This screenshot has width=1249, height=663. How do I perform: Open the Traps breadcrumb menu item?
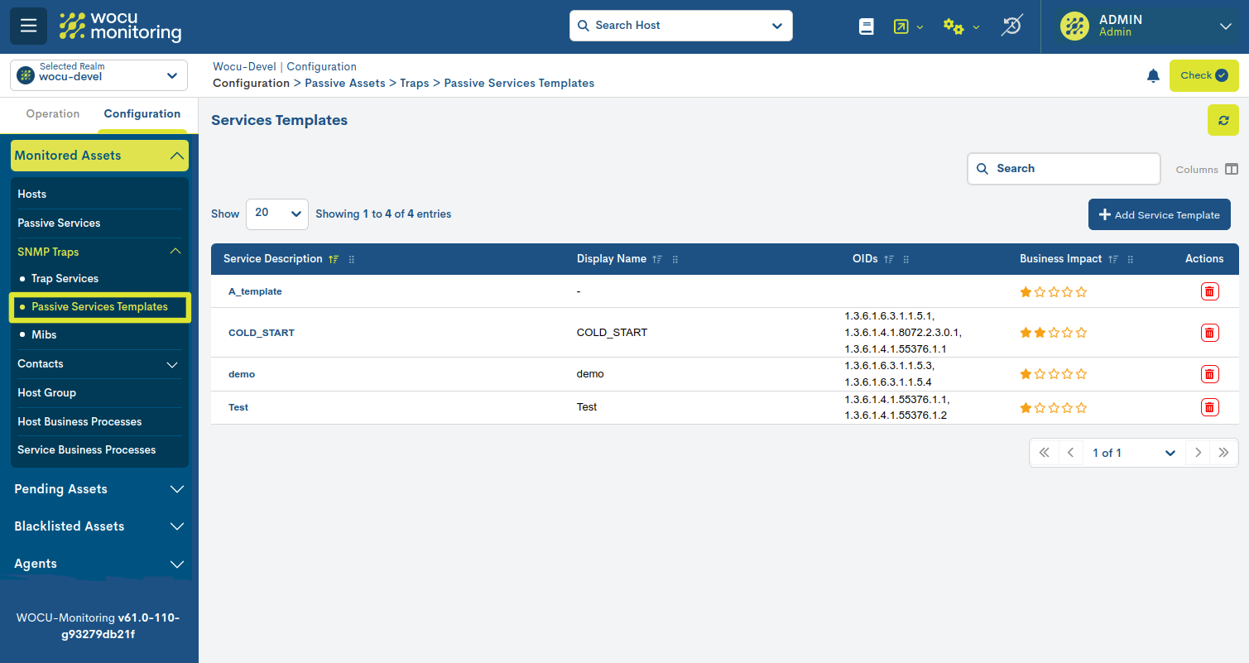pyautogui.click(x=414, y=83)
